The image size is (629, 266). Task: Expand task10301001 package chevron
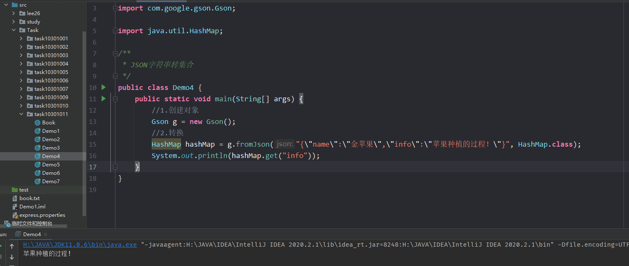21,39
